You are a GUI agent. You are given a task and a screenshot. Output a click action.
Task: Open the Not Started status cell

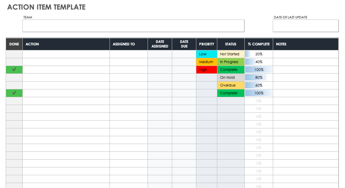(230, 54)
